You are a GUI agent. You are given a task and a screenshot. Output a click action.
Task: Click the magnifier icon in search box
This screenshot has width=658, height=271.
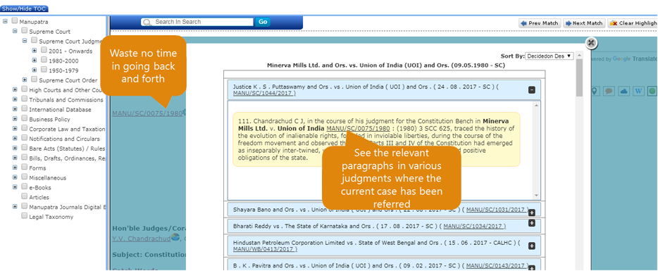click(147, 23)
